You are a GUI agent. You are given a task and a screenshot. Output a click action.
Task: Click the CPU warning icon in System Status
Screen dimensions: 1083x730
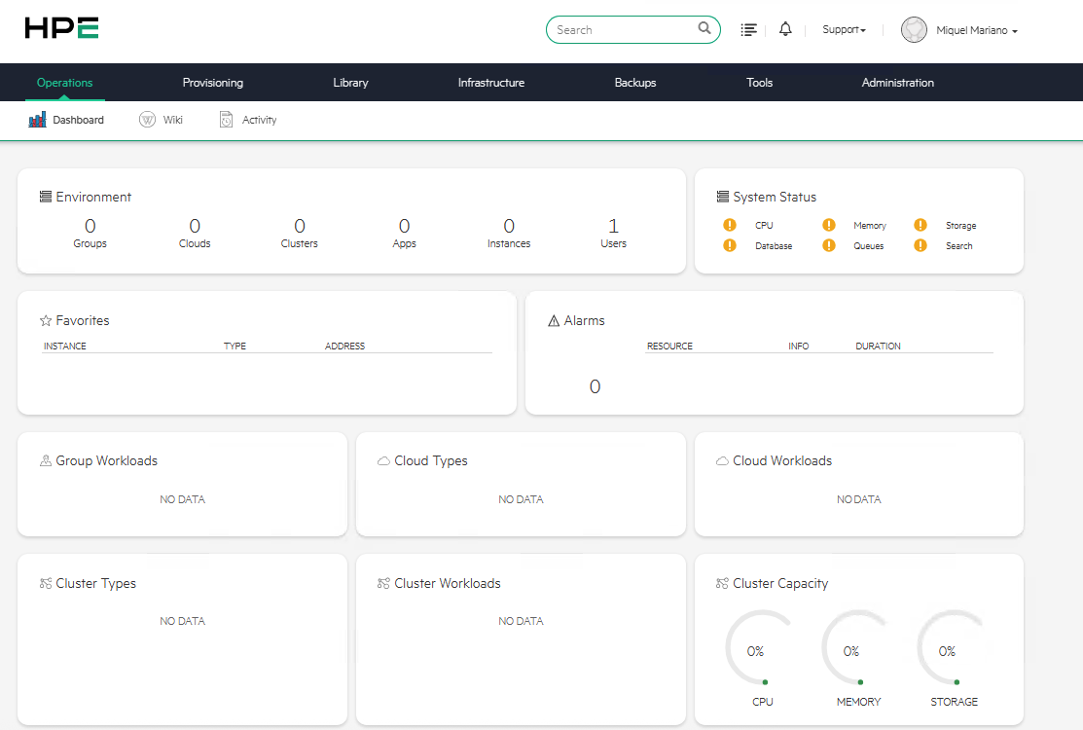tap(730, 225)
